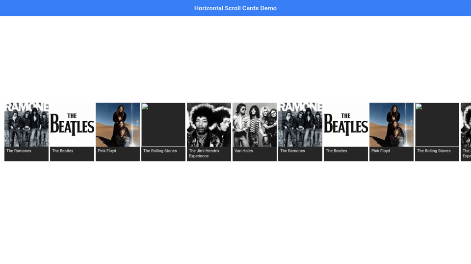This screenshot has width=471, height=264.
Task: Select "The Beatles" caption in the first Beatles card
Action: (62, 151)
